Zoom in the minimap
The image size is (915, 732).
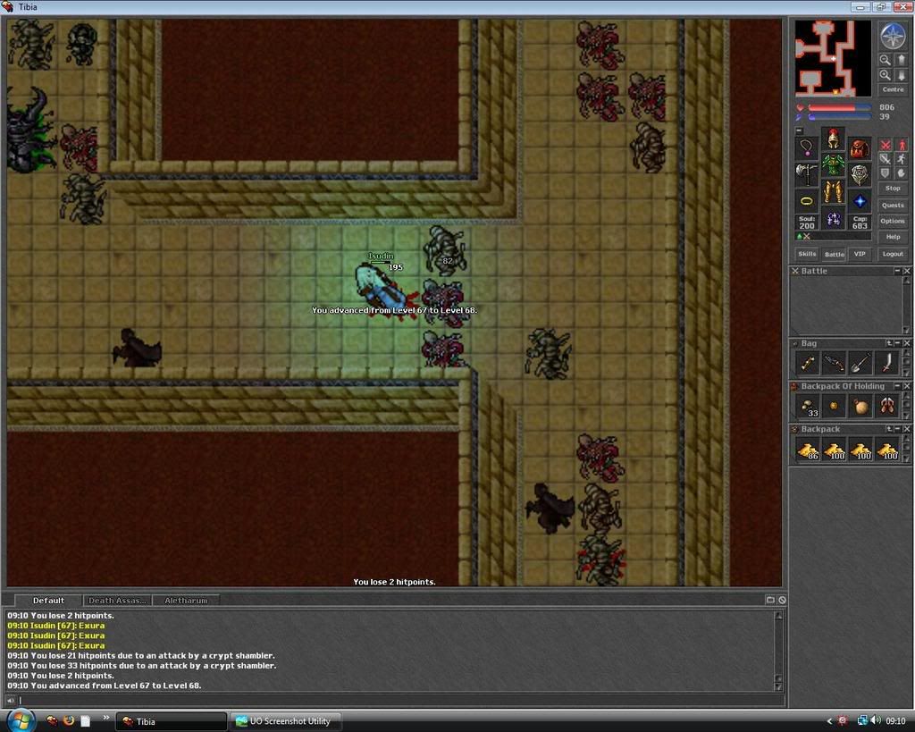coord(886,75)
